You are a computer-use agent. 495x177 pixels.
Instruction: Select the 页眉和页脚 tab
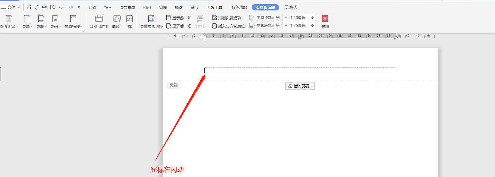(x=265, y=7)
